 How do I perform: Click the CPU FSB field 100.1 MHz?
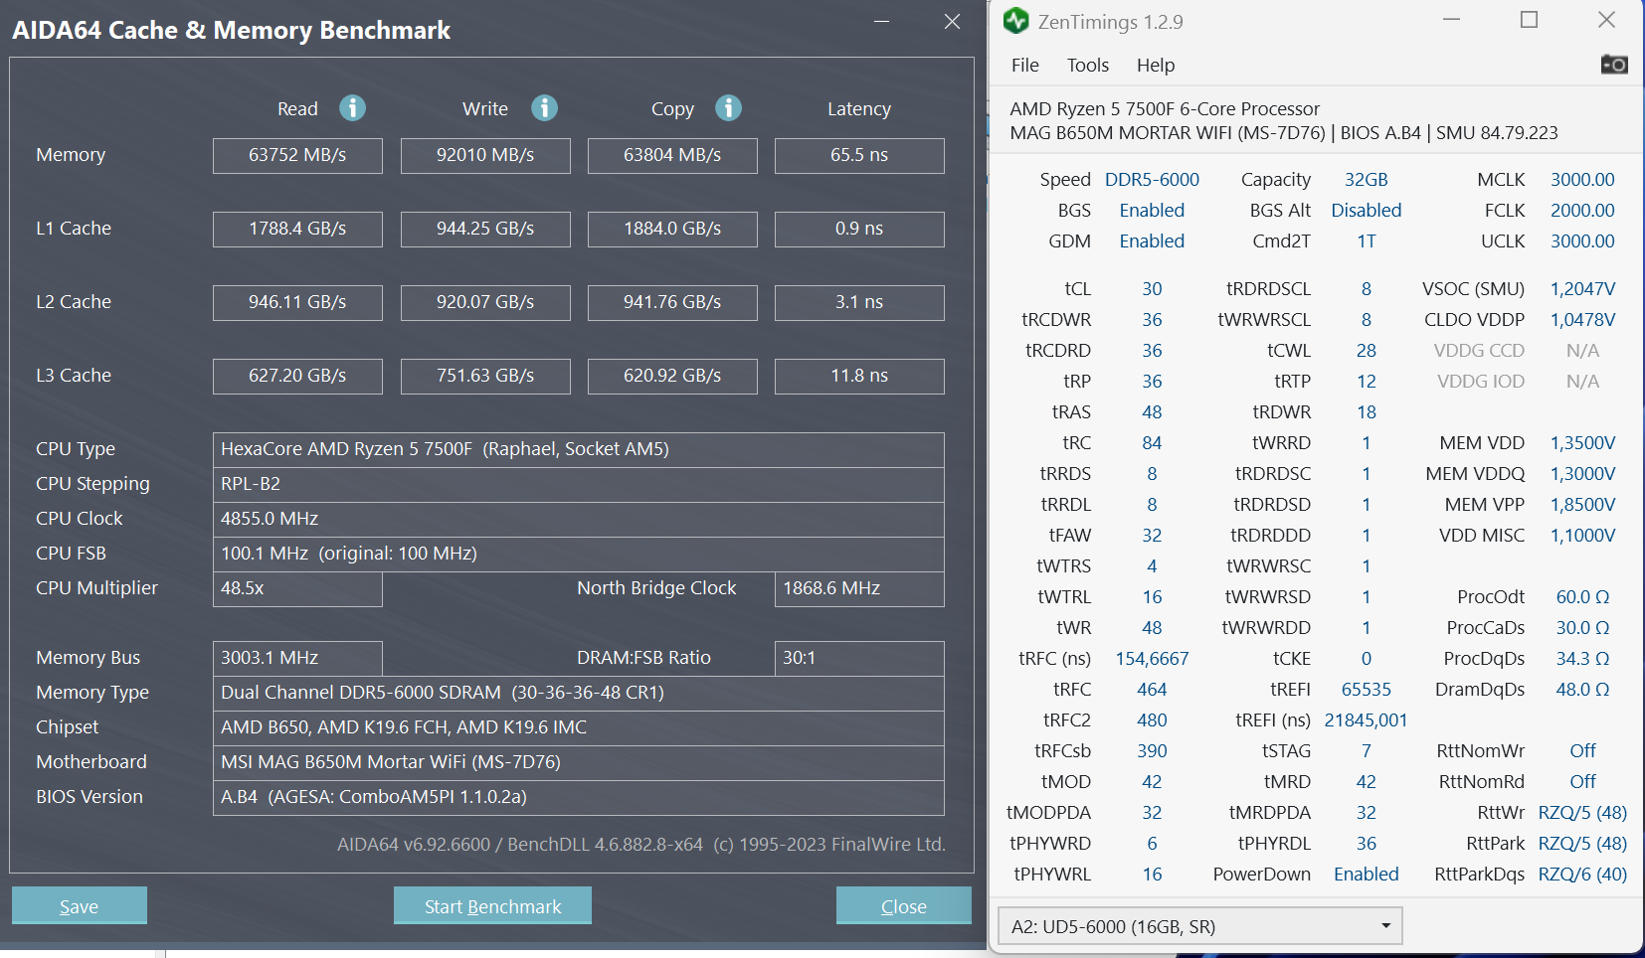(579, 555)
